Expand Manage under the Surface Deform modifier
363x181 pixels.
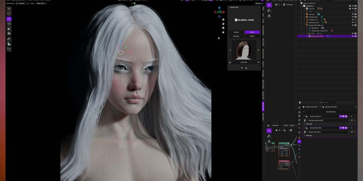click(x=309, y=124)
